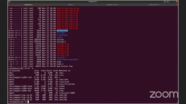
Task: Click the syslog.3.gz file name
Action: [63, 46]
